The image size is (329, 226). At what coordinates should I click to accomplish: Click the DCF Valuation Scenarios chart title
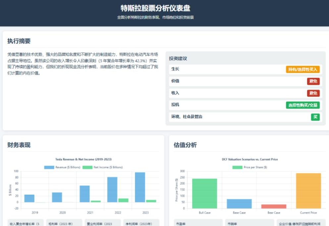point(250,159)
